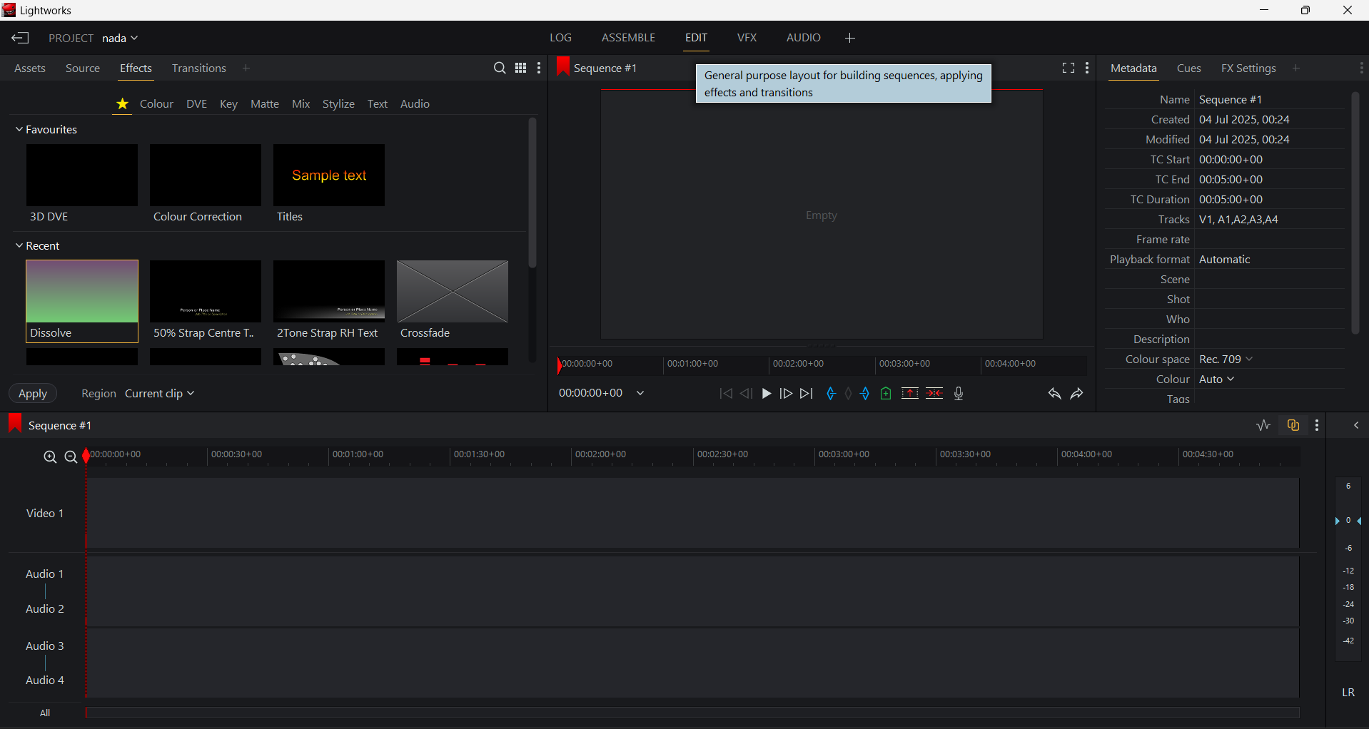Collapse the Recent section
The image size is (1369, 729).
19,246
